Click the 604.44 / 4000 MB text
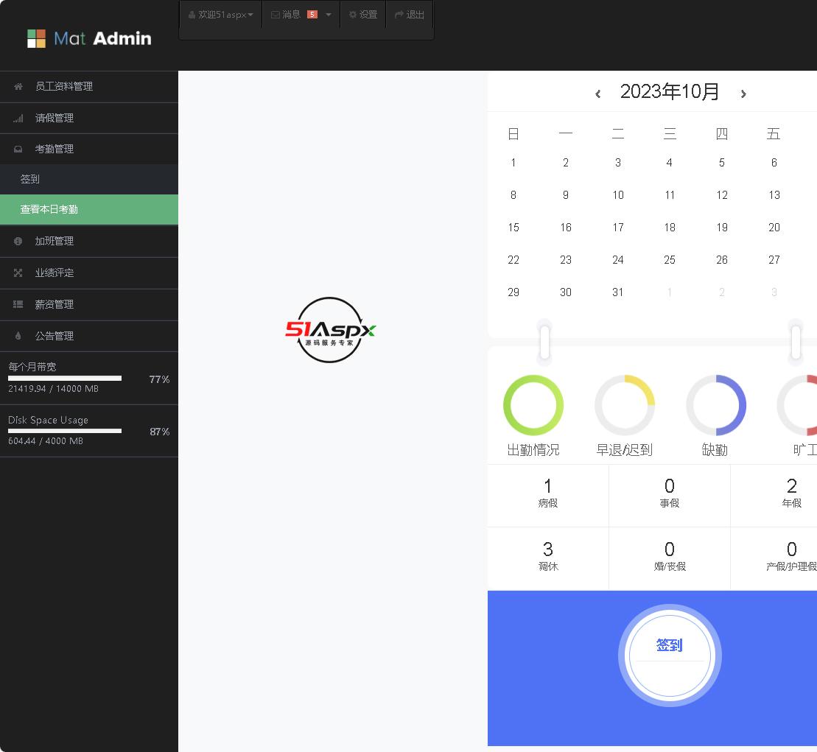 46,440
